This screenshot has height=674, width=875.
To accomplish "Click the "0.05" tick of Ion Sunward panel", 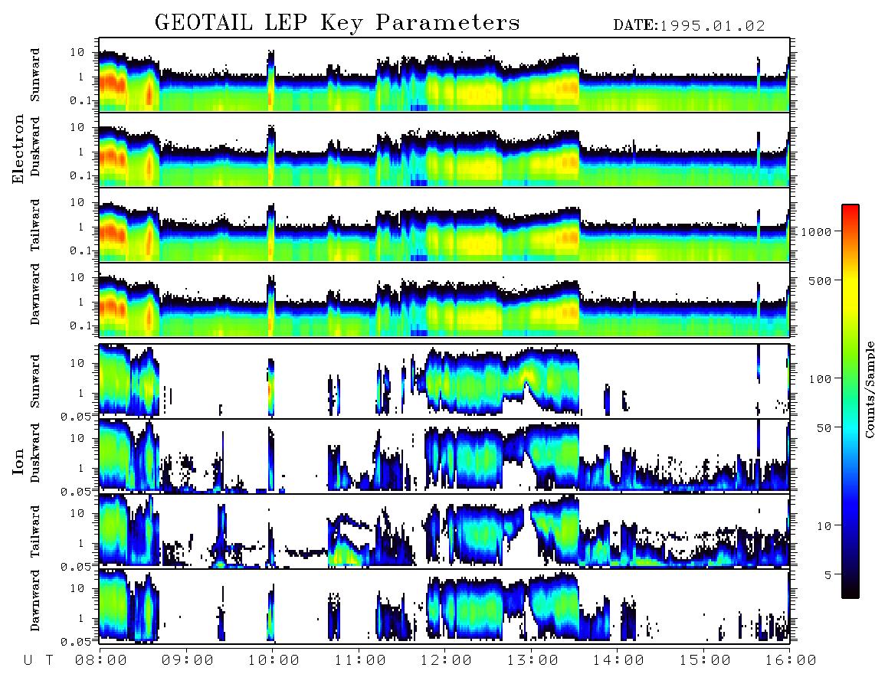I will 76,416.
